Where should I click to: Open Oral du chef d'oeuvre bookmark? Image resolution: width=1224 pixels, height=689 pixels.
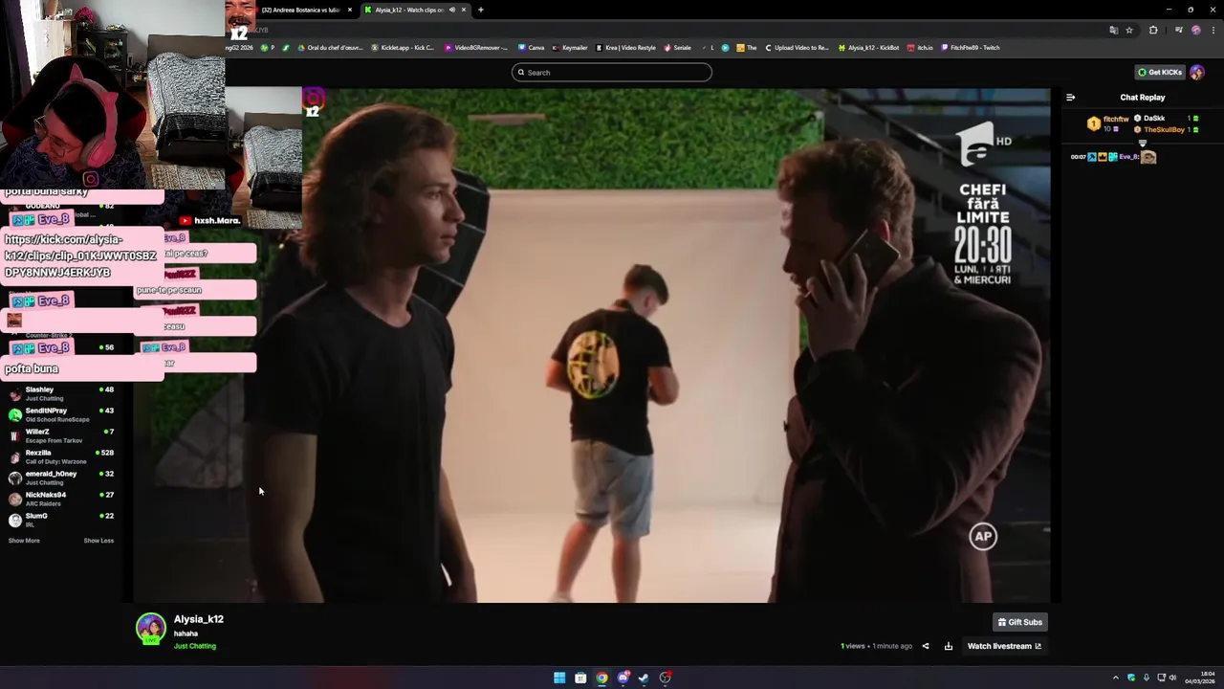(331, 48)
